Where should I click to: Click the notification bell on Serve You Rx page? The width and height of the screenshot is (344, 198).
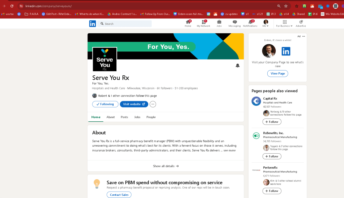click(x=237, y=66)
